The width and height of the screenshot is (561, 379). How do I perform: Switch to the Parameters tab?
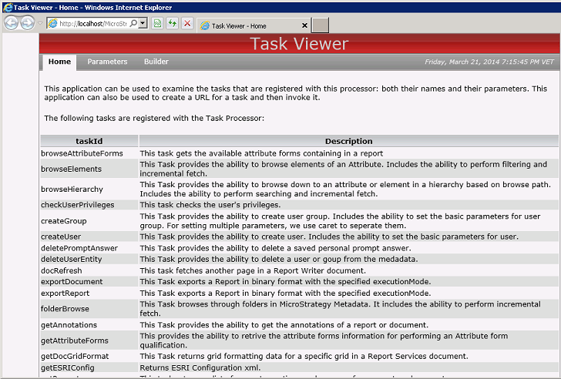click(x=107, y=62)
